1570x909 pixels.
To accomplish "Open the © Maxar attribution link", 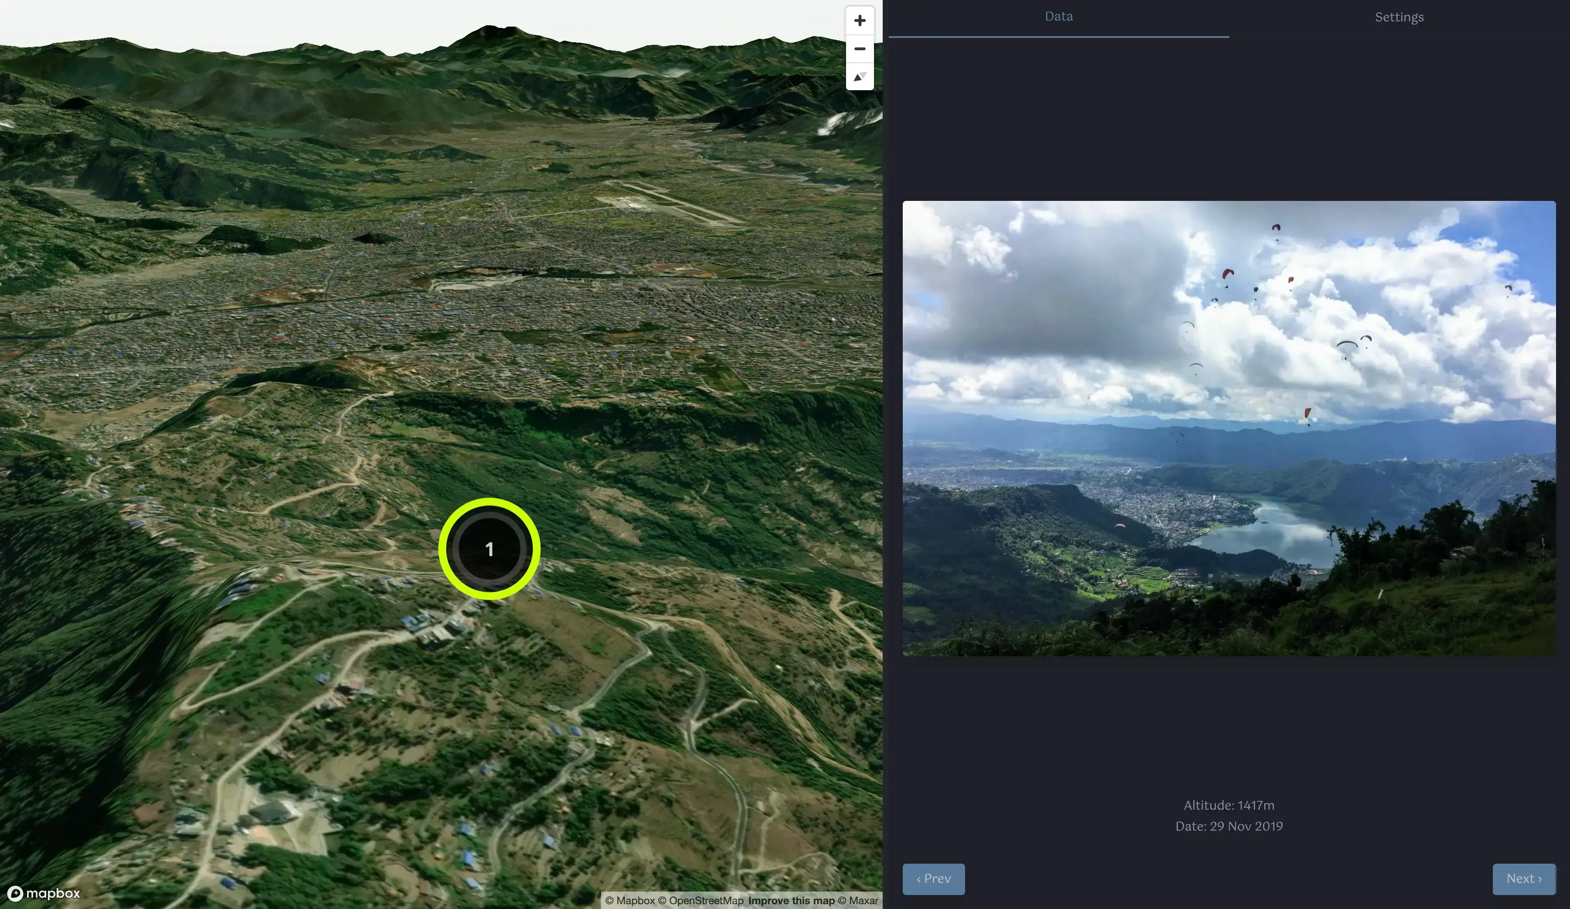I will pos(858,900).
